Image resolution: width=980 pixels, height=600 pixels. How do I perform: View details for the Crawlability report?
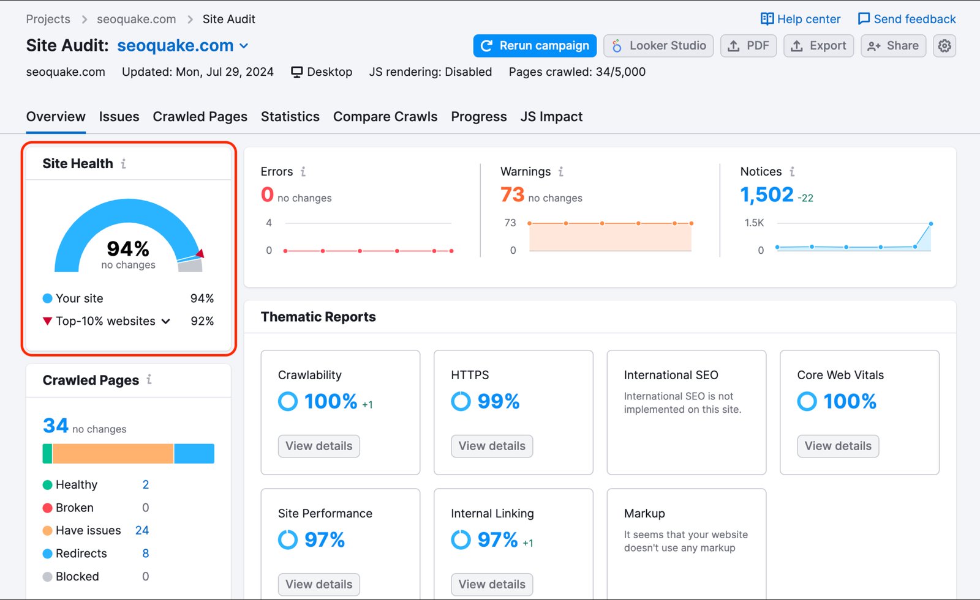click(x=318, y=446)
